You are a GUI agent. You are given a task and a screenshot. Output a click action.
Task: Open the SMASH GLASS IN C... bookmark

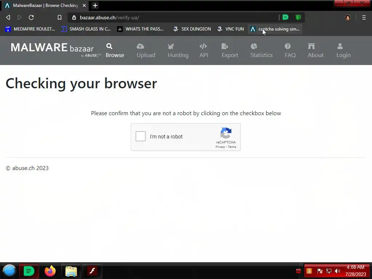(86, 29)
